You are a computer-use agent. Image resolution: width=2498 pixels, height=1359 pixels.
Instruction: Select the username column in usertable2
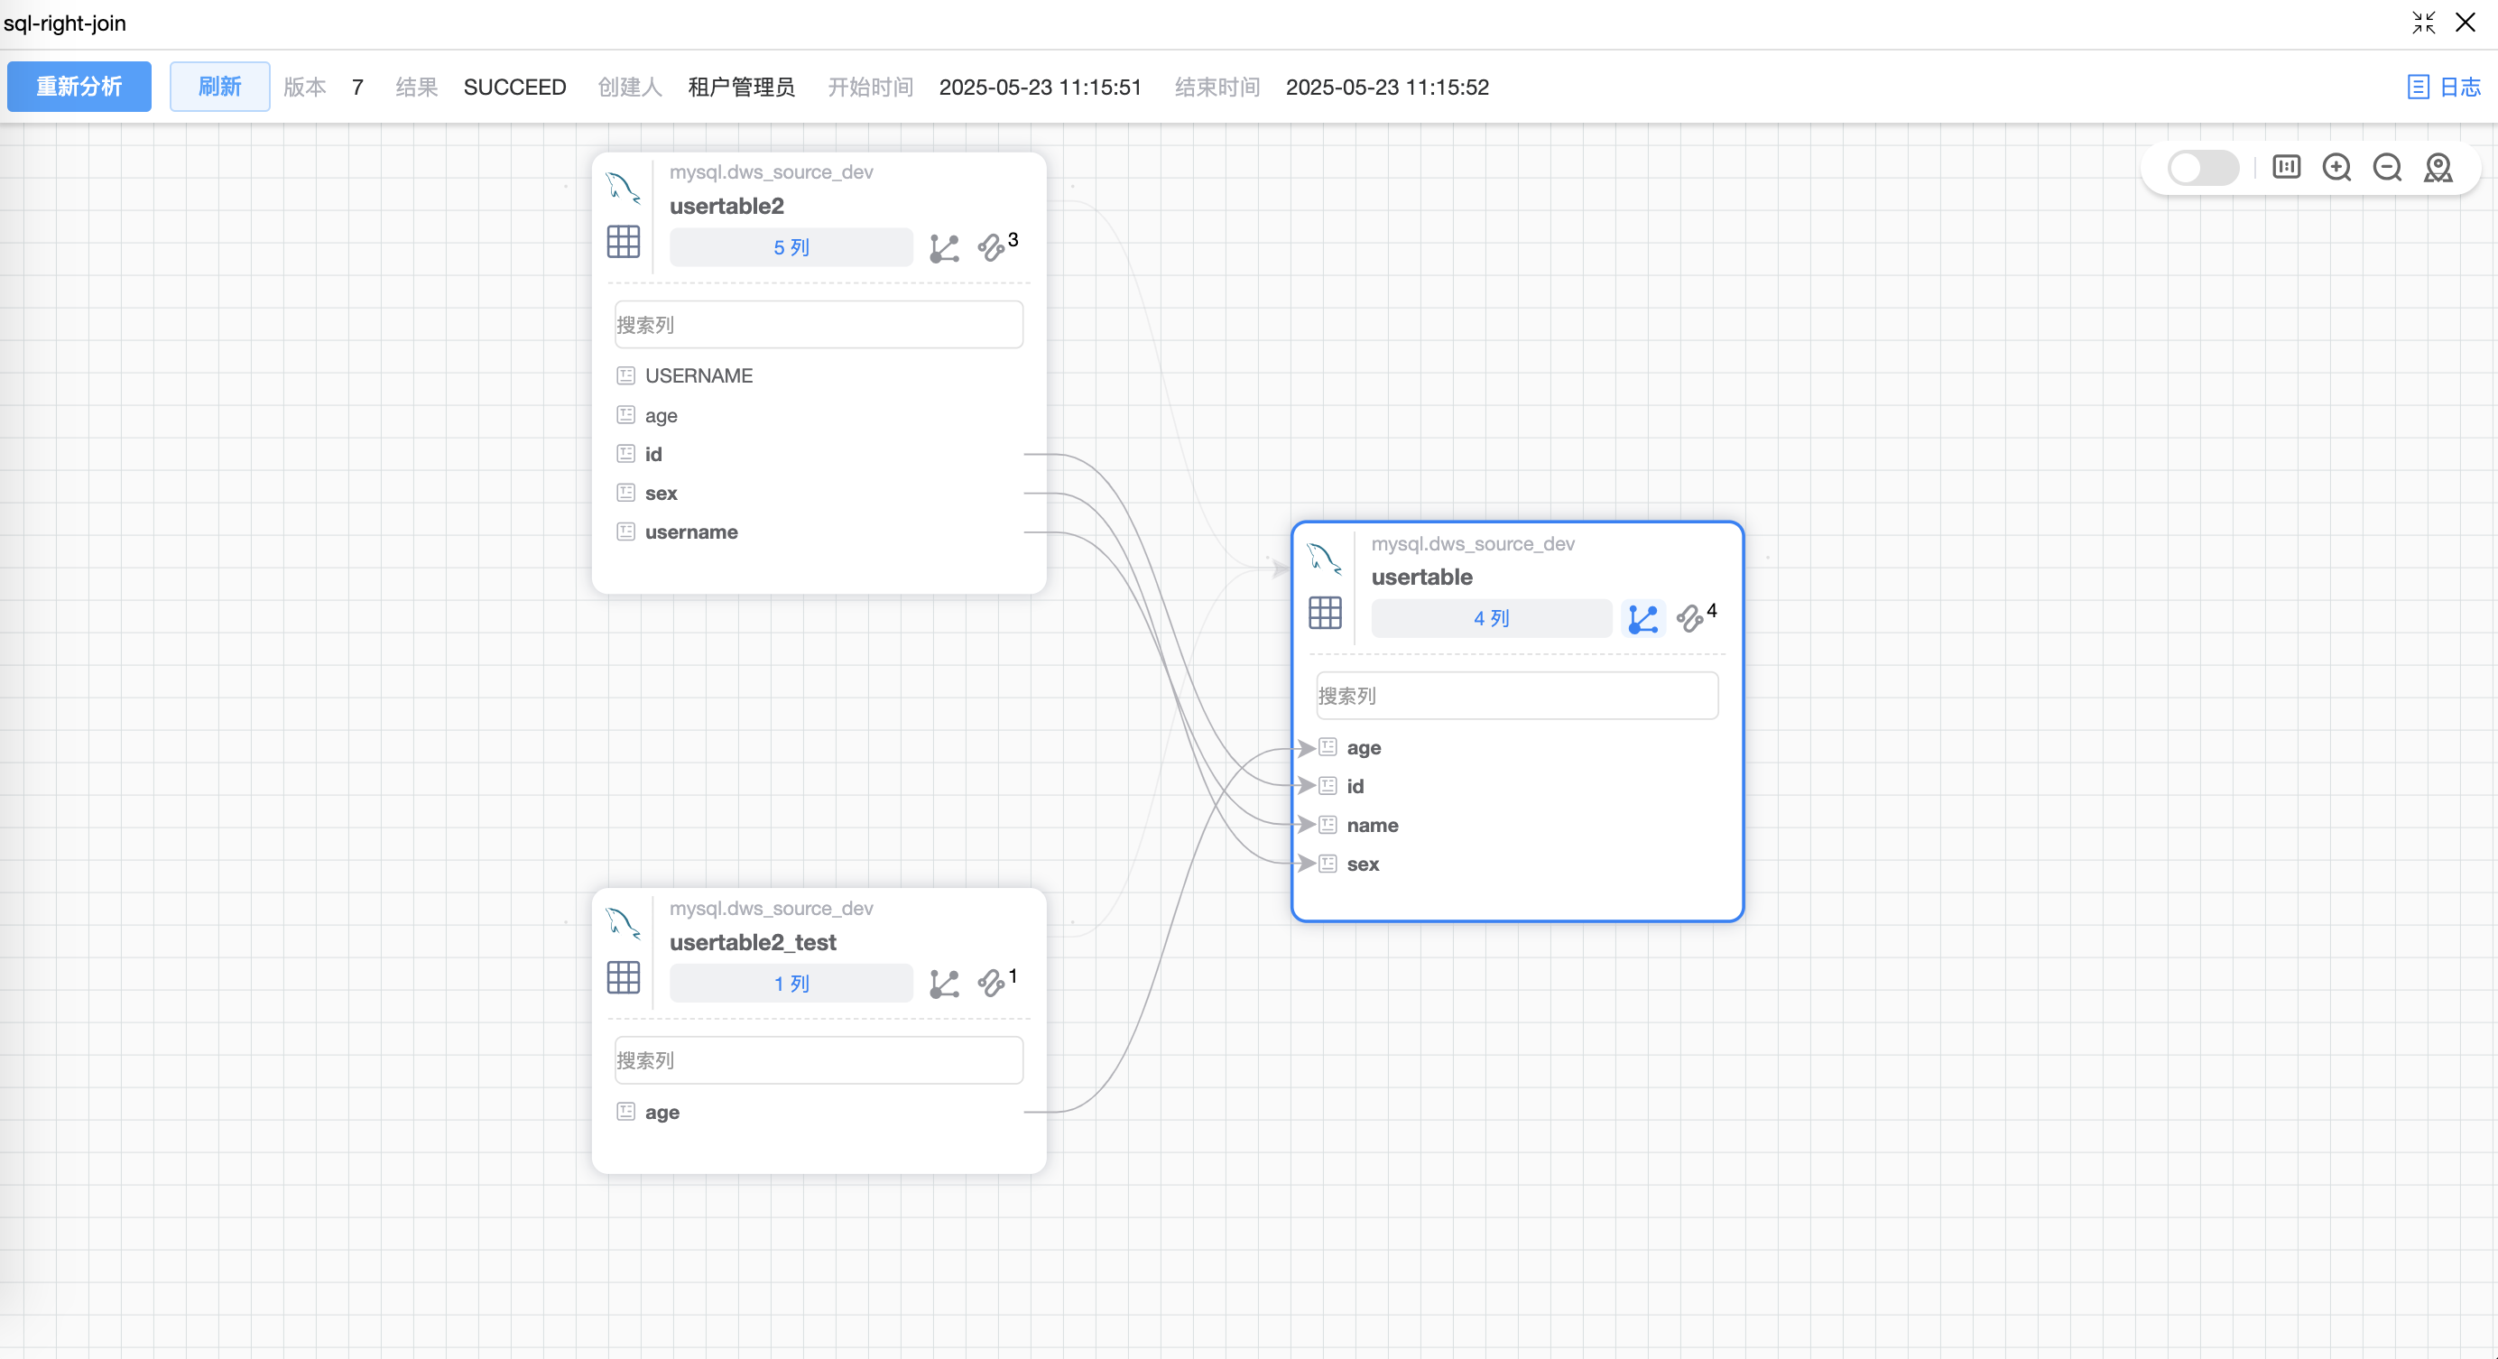[x=690, y=532]
